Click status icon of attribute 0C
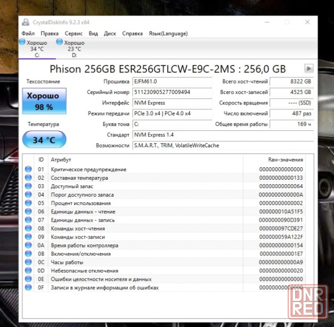Viewport: 334px width, 327px height. 28,262
